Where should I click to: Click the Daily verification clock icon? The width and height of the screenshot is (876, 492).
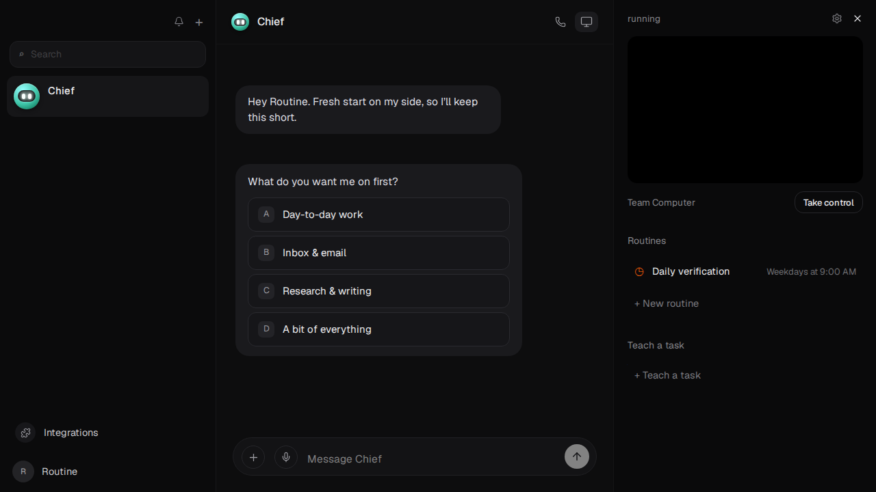639,271
